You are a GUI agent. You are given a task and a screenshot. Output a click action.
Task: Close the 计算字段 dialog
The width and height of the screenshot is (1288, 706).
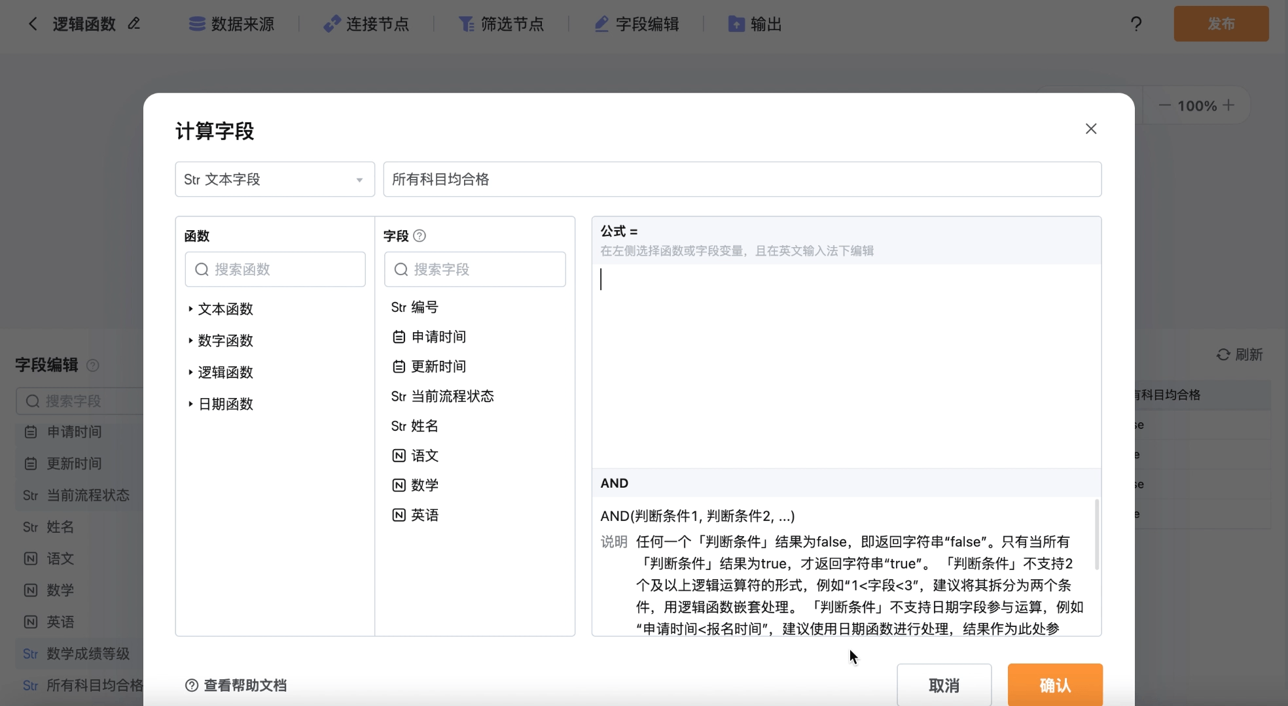click(x=1091, y=129)
